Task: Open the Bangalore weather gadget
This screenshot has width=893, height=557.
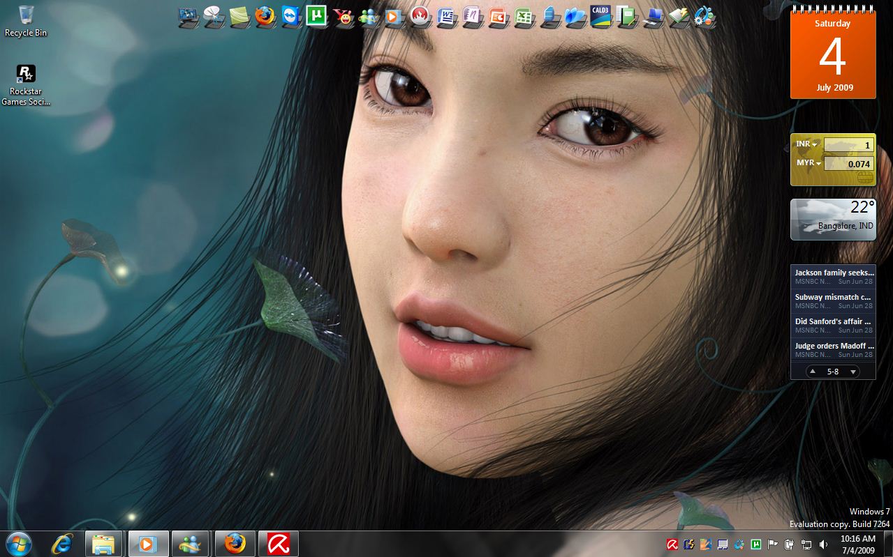Action: 833,220
